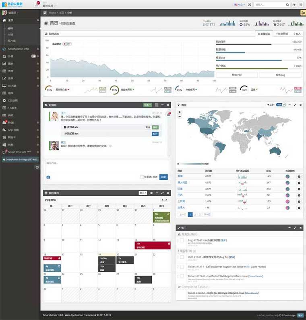306x320 pixels.
Task: Click the 修复bug 77% progress bar
Action: (x=258, y=60)
